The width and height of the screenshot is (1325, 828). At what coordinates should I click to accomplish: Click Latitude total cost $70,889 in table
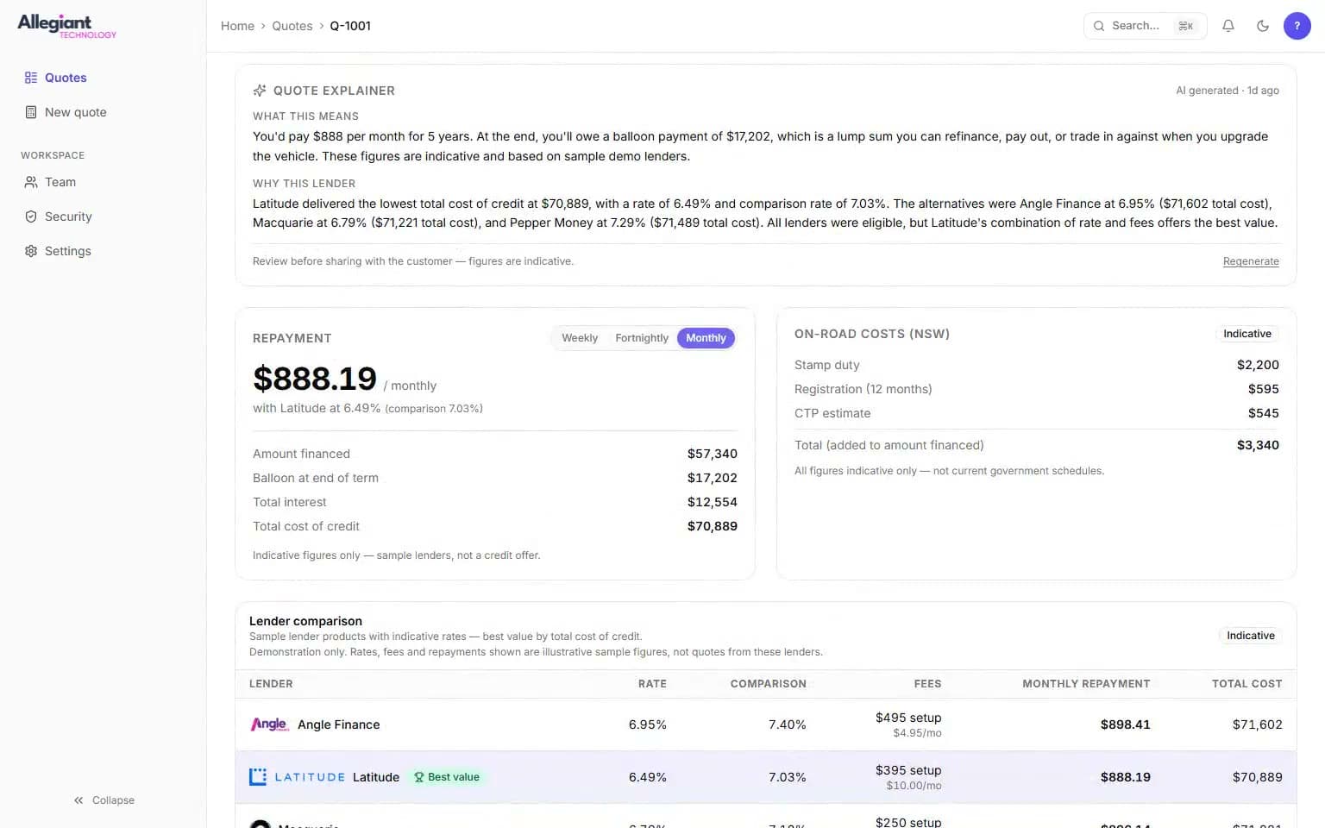(1257, 777)
